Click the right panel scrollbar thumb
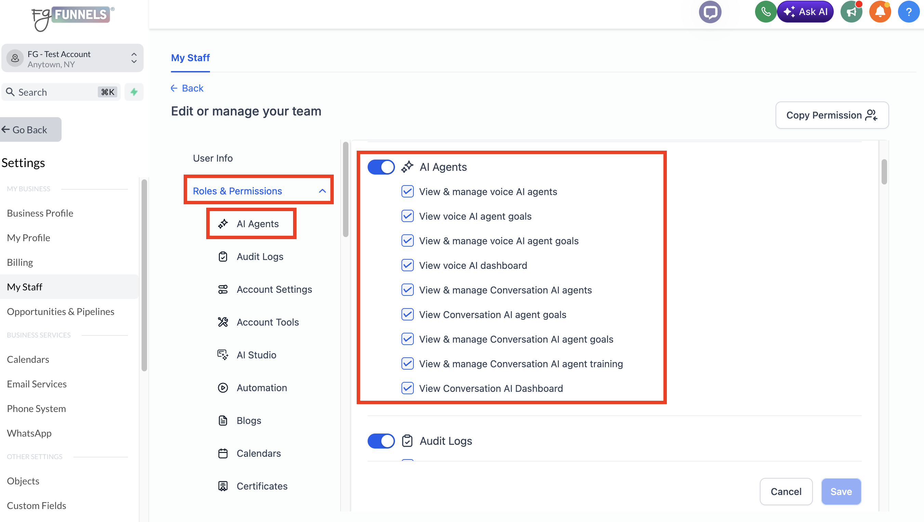 (x=884, y=172)
